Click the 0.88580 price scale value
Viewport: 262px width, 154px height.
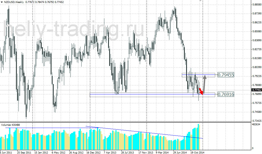pos(257,5)
